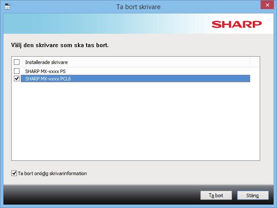Click the printer icon in the title bar

coord(7,6)
